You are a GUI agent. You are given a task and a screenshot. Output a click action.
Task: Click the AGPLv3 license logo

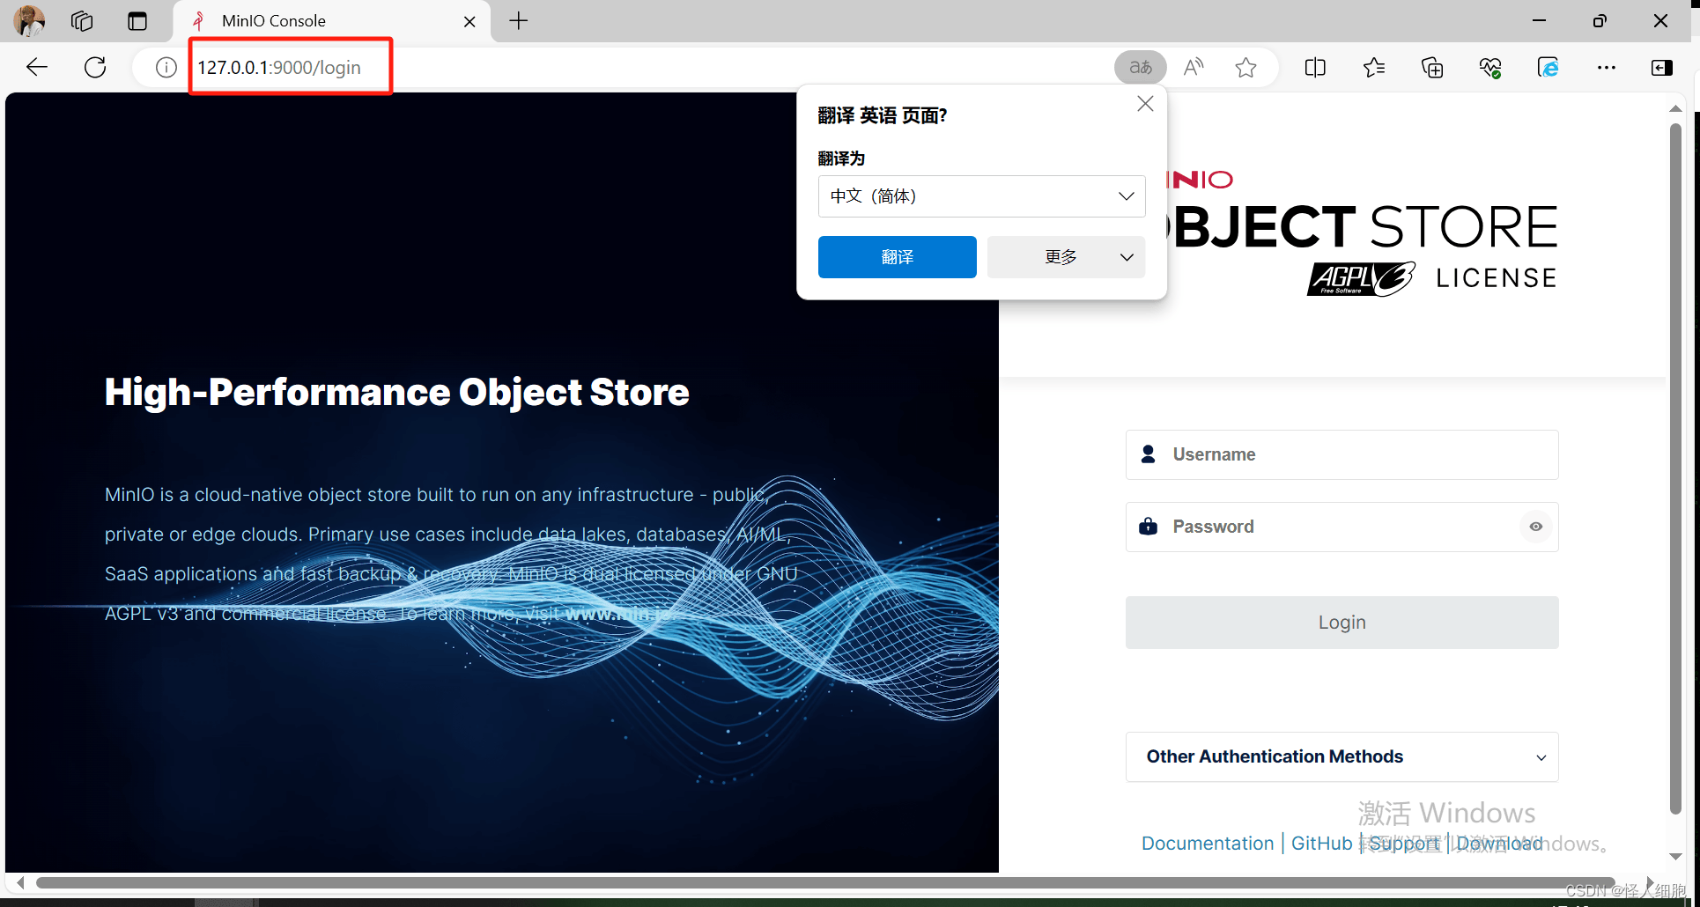pos(1361,278)
